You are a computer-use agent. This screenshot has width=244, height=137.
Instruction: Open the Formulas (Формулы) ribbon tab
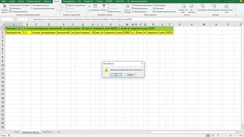point(47,1)
